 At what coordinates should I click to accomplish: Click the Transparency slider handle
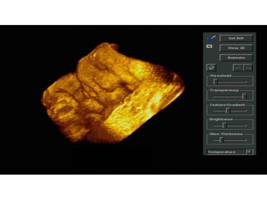coord(244,96)
